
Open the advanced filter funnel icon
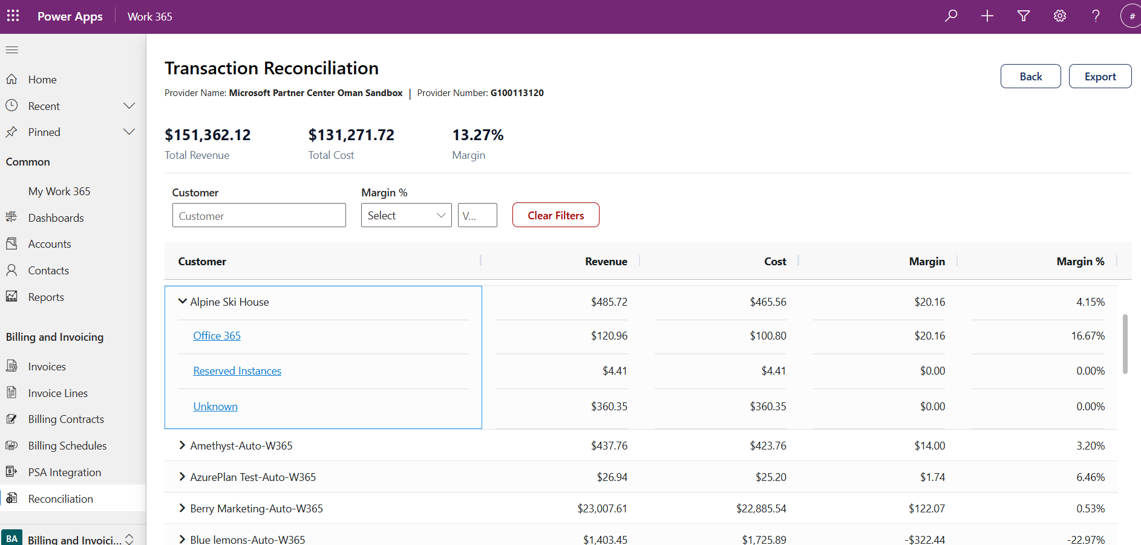[x=1023, y=16]
